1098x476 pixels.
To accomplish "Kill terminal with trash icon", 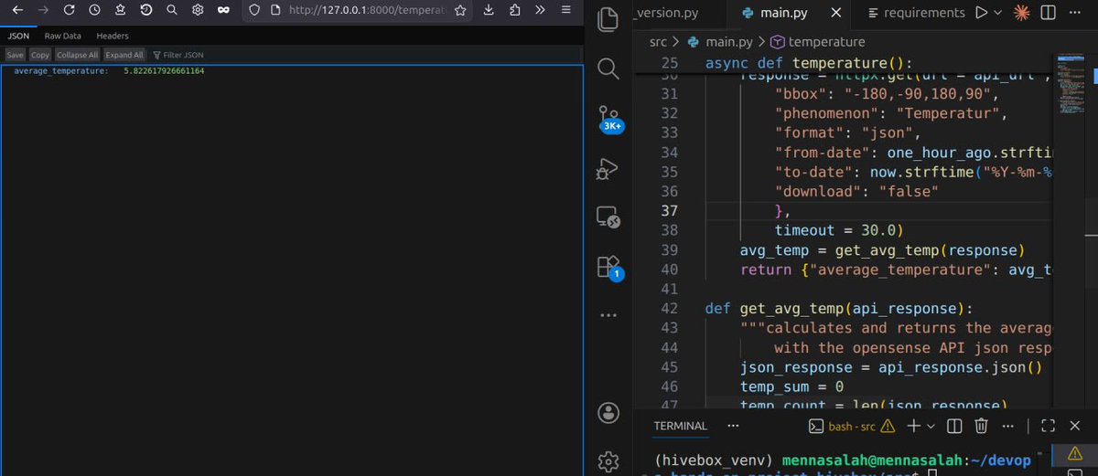I will [x=981, y=426].
